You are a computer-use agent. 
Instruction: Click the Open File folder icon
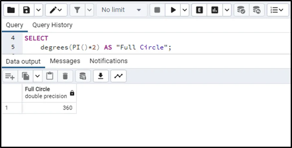[x=11, y=10]
